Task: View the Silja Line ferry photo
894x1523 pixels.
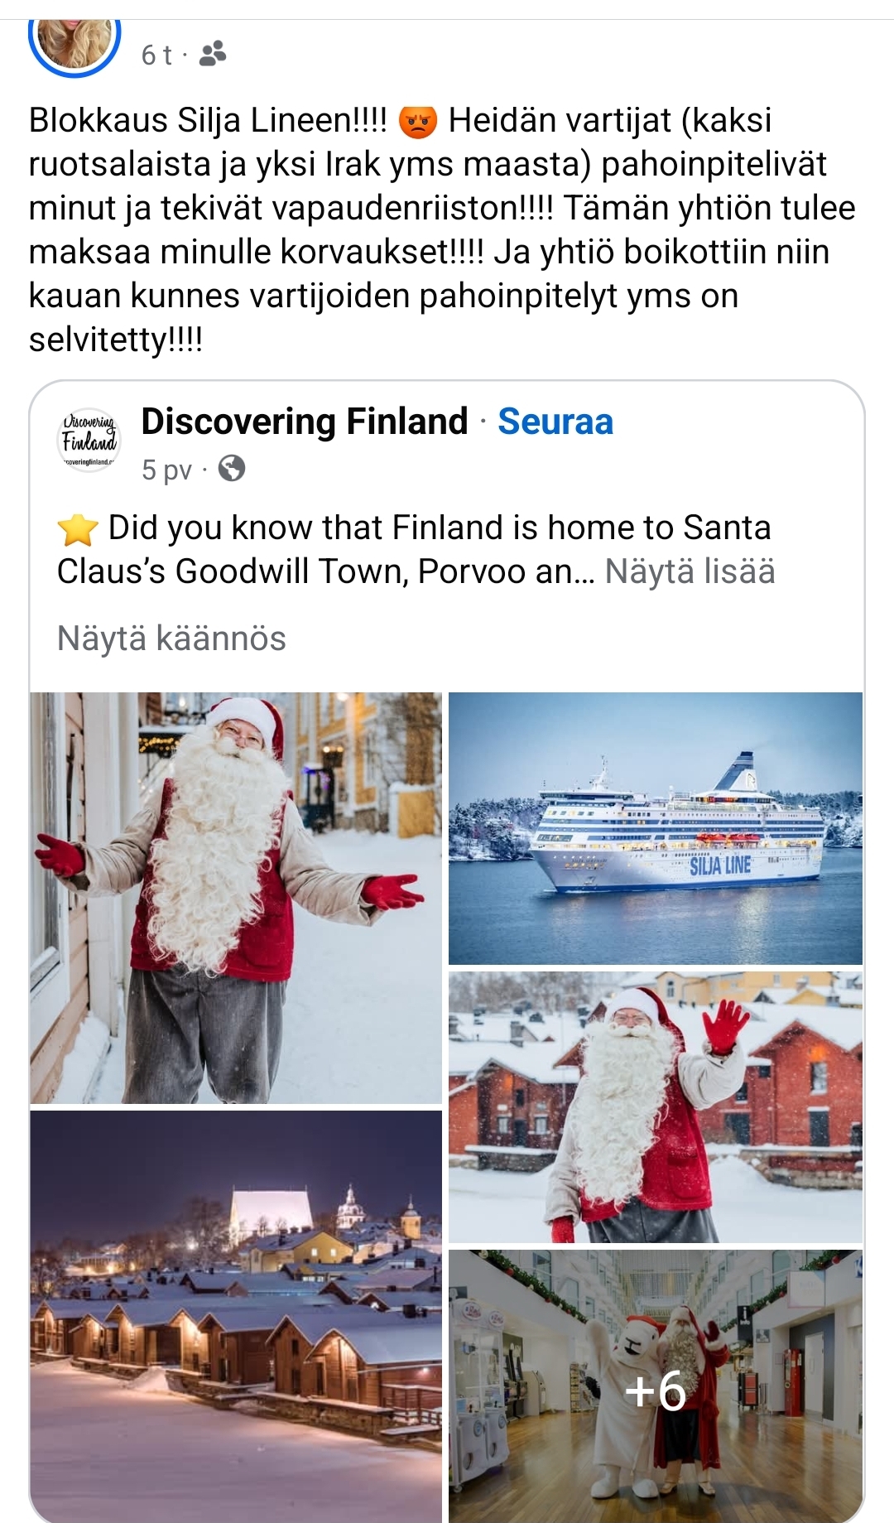Action: (x=655, y=828)
